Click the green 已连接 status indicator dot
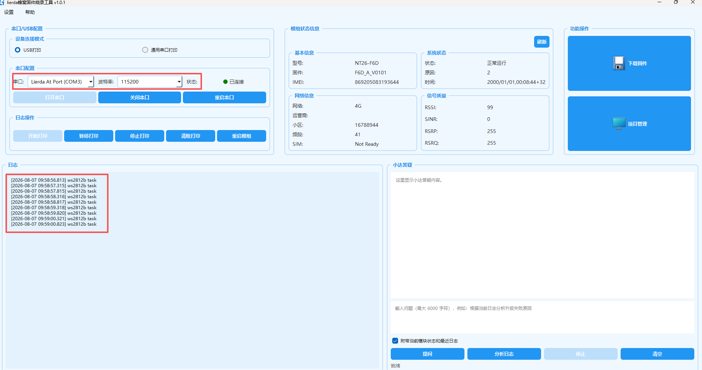This screenshot has width=702, height=370. [225, 82]
